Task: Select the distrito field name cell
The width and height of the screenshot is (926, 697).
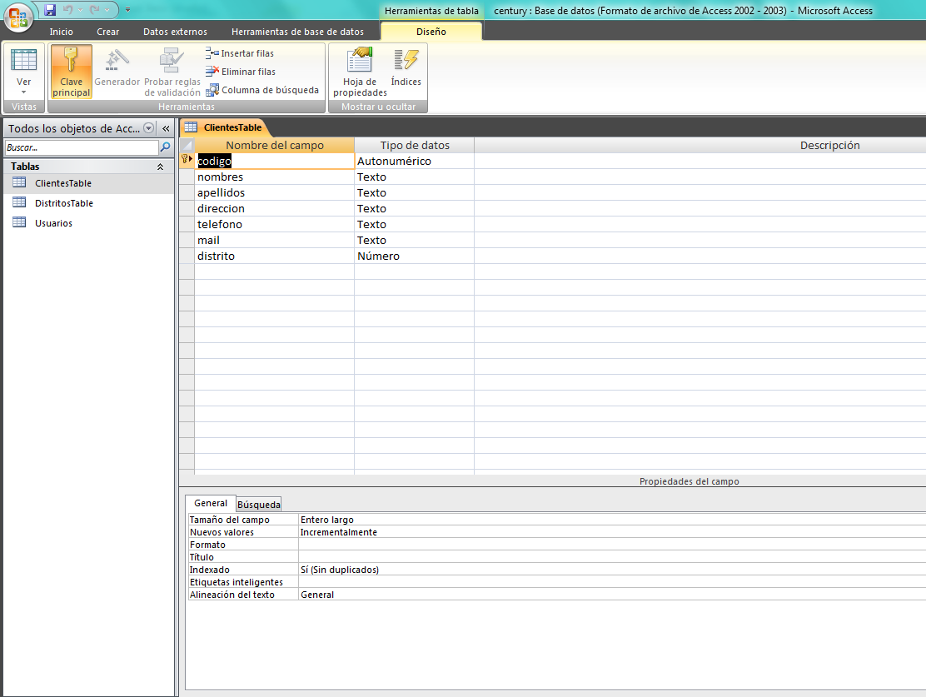Action: pyautogui.click(x=275, y=256)
